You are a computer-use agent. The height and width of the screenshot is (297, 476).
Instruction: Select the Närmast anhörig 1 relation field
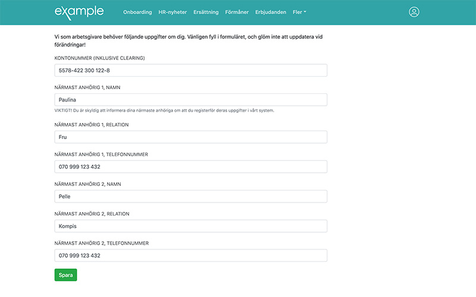pos(190,137)
